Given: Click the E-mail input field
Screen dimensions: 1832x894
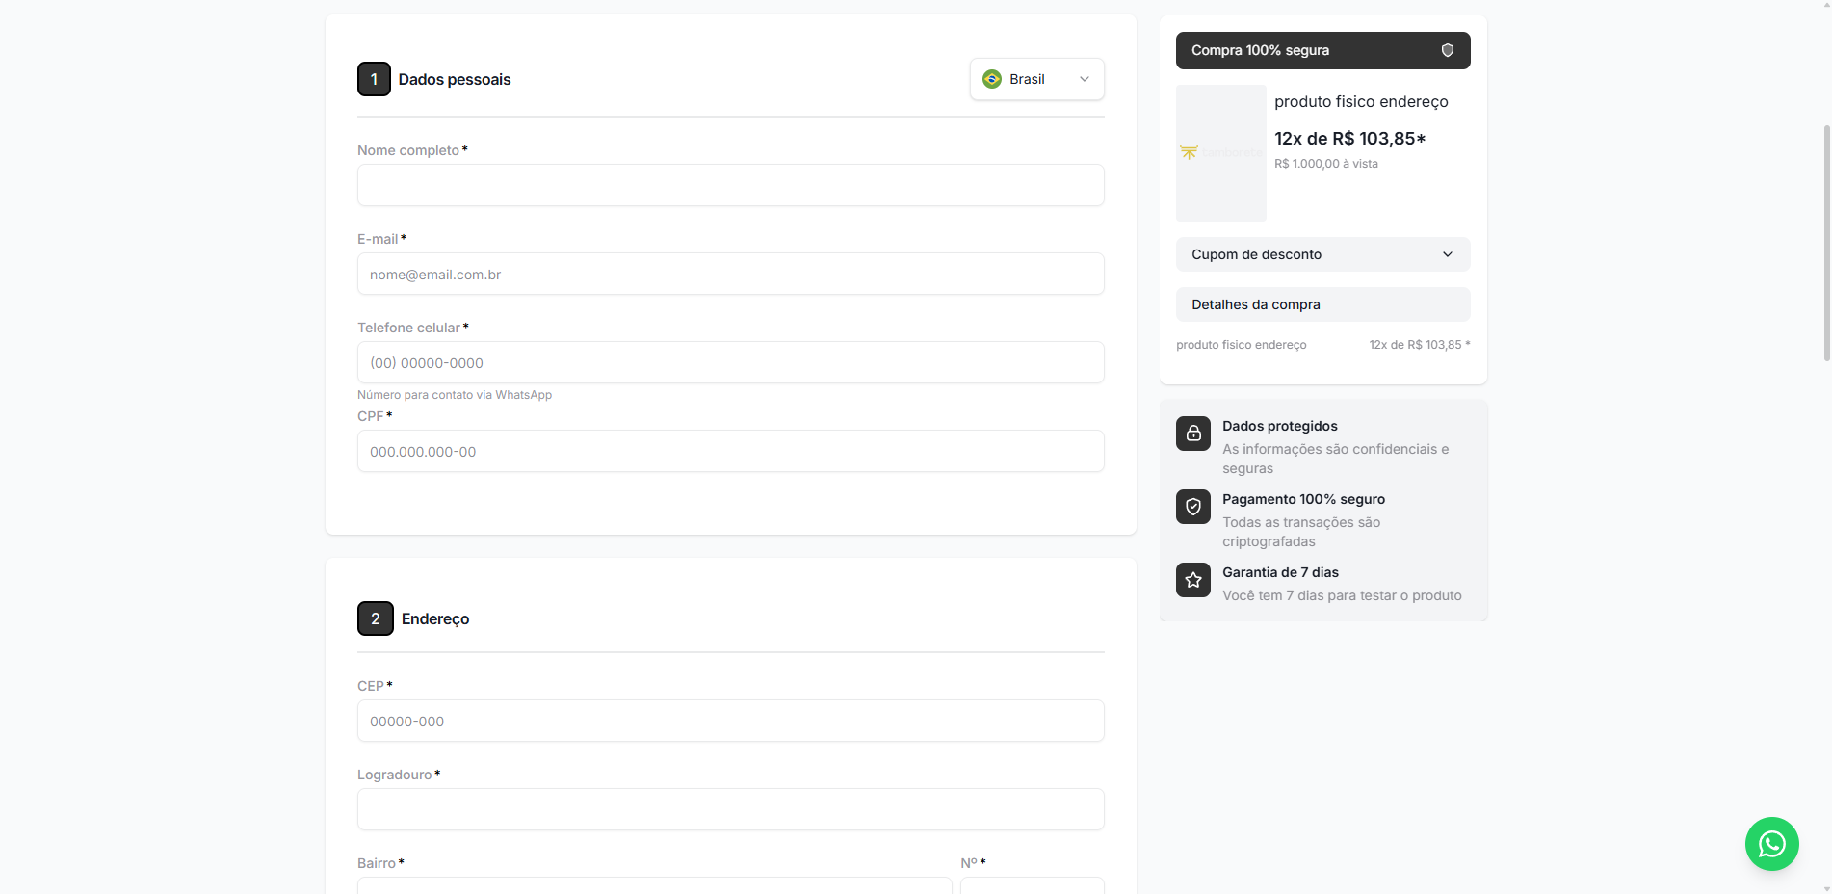Looking at the screenshot, I should coord(730,274).
